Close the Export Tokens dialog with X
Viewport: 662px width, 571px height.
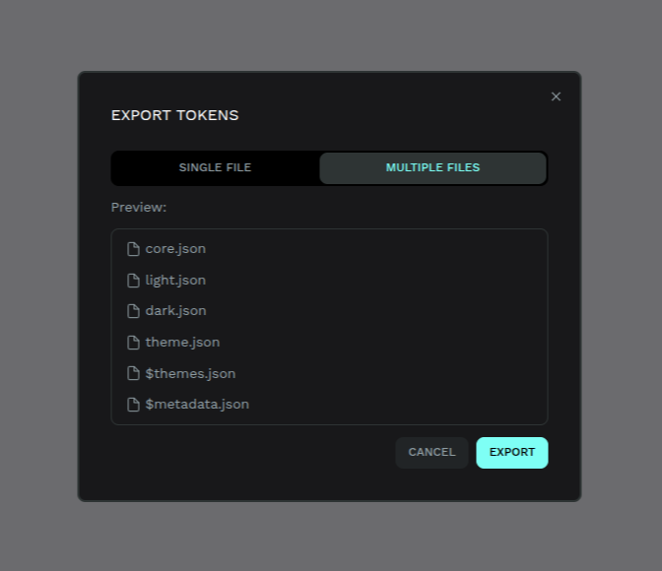[556, 96]
